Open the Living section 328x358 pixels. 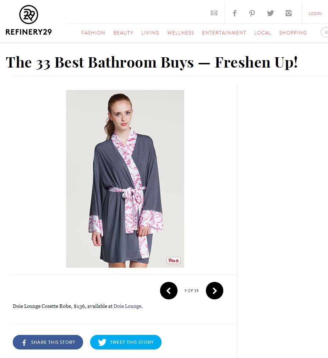click(150, 33)
